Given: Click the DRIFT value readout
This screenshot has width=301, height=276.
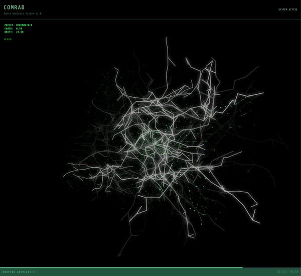Looking at the screenshot, I should pyautogui.click(x=14, y=32).
